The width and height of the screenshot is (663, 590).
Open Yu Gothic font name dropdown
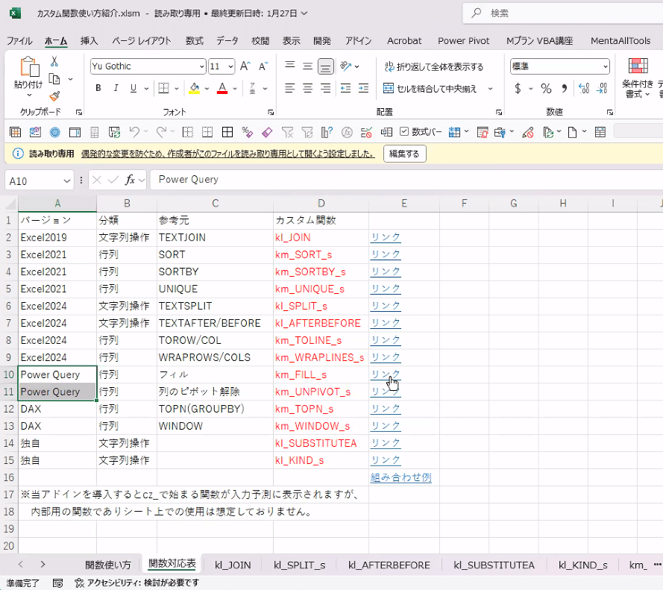[x=201, y=66]
